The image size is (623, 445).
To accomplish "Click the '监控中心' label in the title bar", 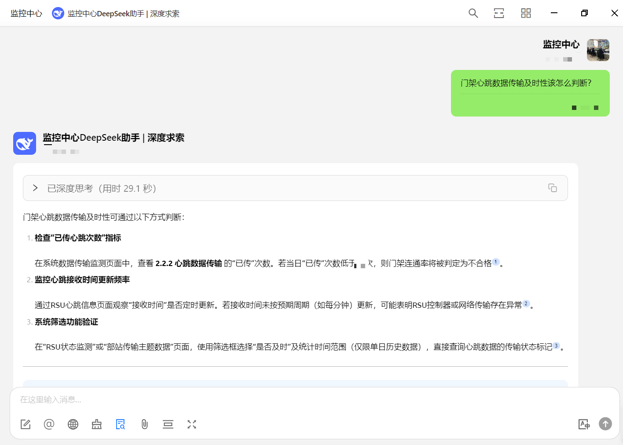I will 26,14.
